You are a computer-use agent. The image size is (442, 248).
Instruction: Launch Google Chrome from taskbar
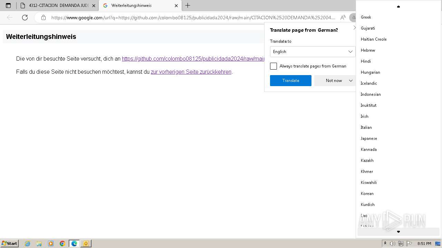click(63, 244)
